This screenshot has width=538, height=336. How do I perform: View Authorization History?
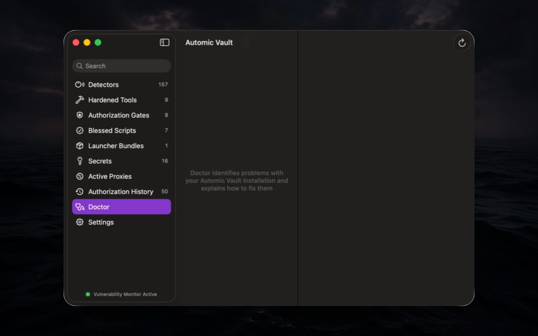121,192
